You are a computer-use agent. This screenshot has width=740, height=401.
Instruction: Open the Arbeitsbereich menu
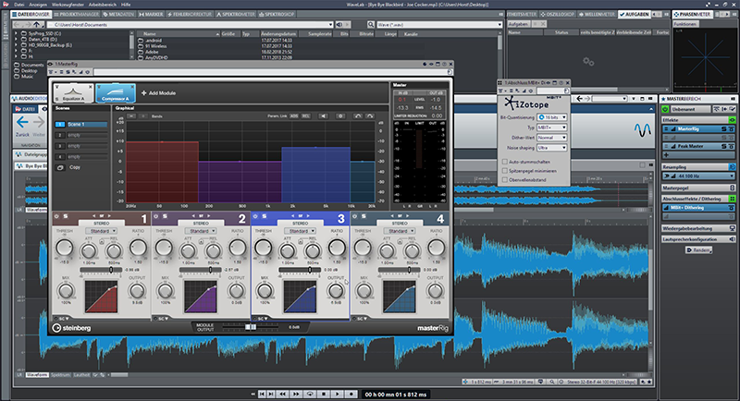pyautogui.click(x=102, y=5)
